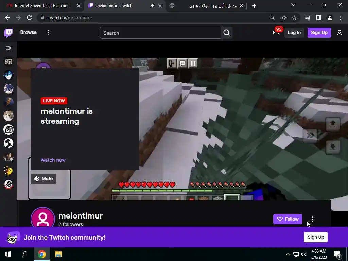Submit search with the magnifying glass button
Viewport: 348px width, 261px height.
pyautogui.click(x=227, y=33)
